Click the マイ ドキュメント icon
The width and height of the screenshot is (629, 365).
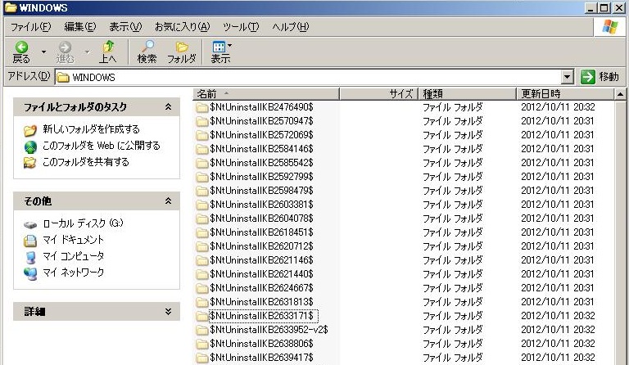(x=30, y=241)
